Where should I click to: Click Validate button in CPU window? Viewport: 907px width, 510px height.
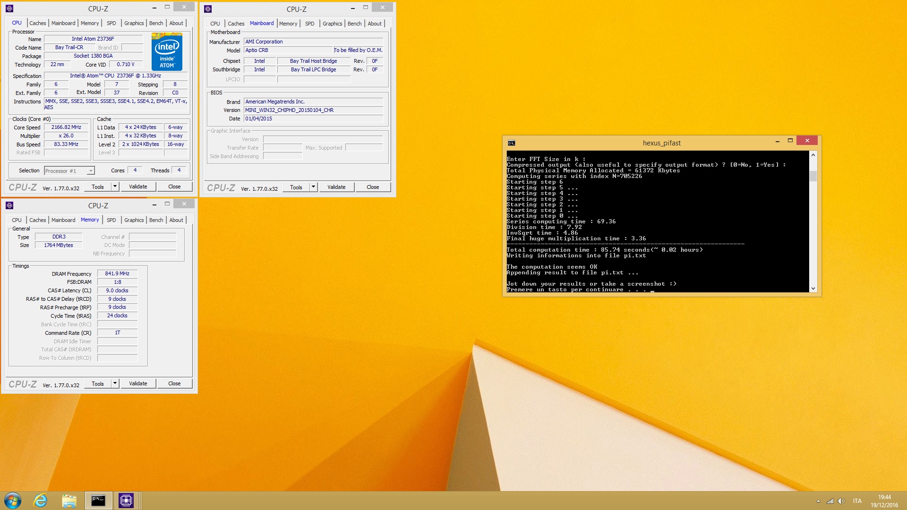138,187
